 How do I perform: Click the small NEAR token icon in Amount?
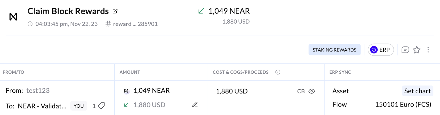(126, 91)
